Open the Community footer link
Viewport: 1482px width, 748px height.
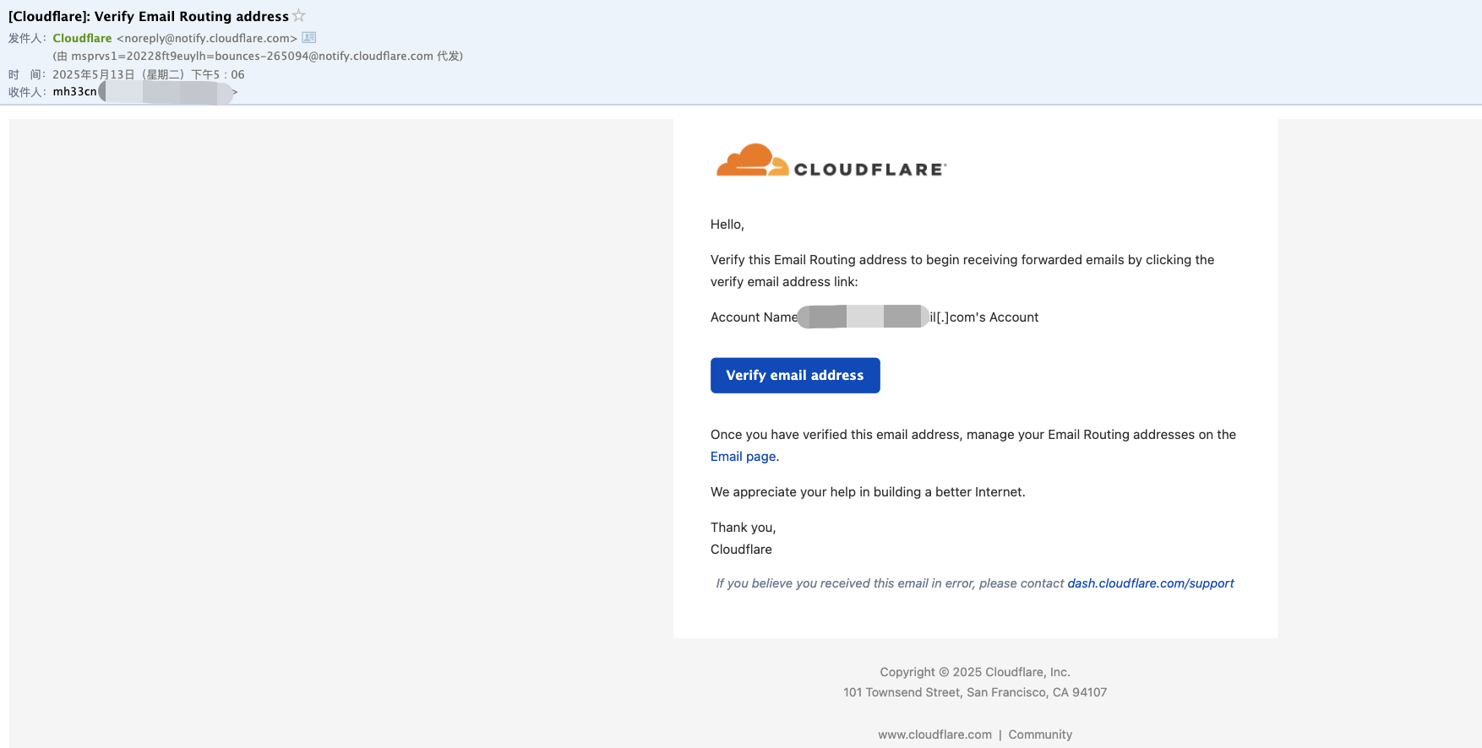(x=1040, y=734)
